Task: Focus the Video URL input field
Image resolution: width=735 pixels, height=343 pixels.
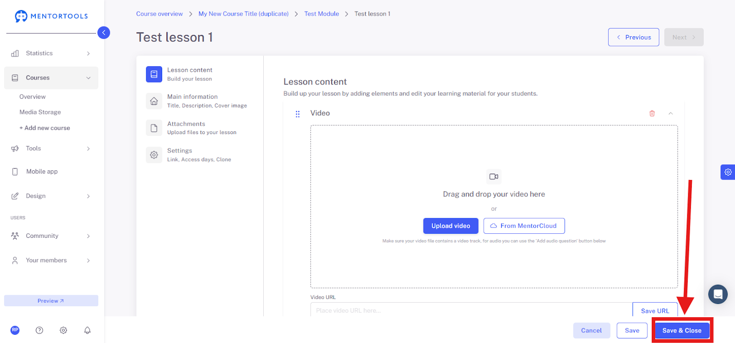Action: [471, 310]
